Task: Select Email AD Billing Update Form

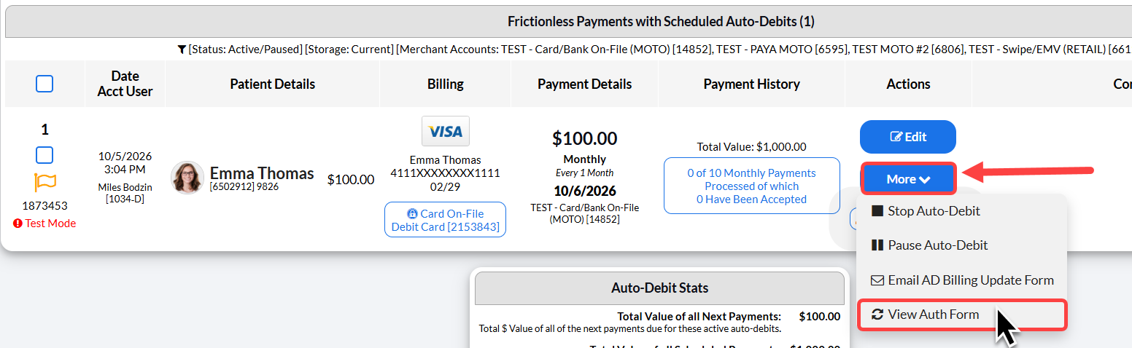Action: click(961, 280)
